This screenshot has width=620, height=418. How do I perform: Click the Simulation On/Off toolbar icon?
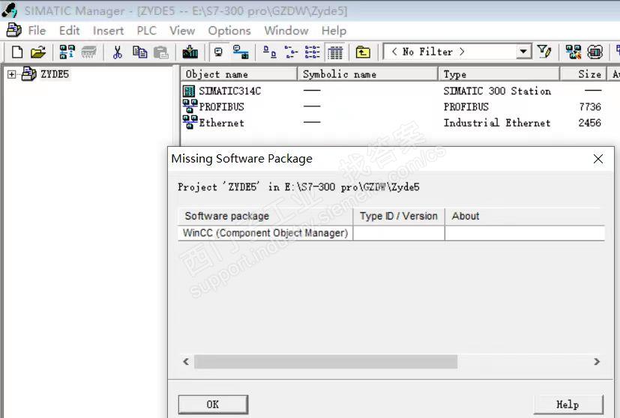595,52
